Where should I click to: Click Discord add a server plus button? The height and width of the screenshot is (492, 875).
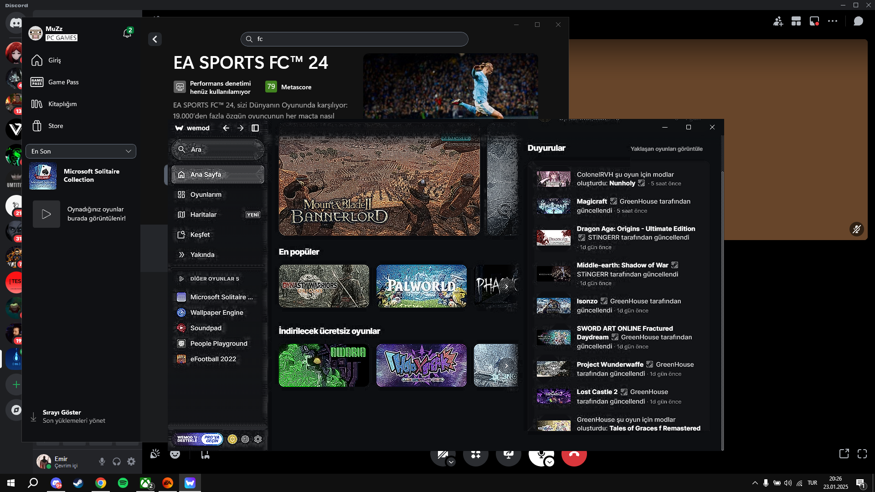click(x=15, y=384)
